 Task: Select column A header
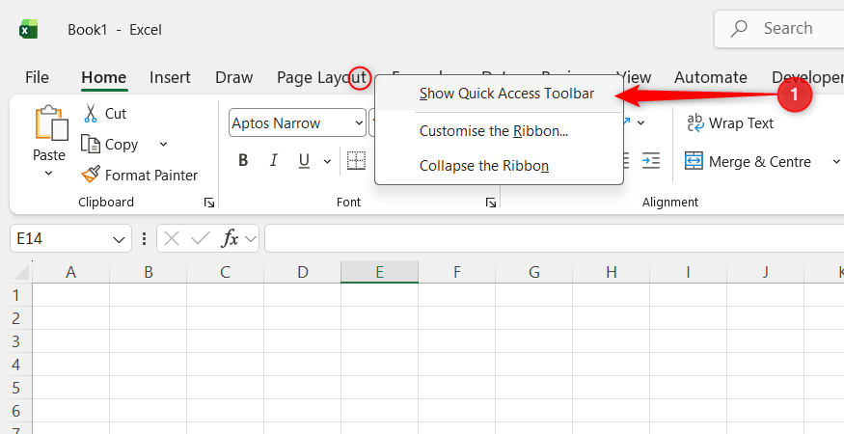coord(71,272)
